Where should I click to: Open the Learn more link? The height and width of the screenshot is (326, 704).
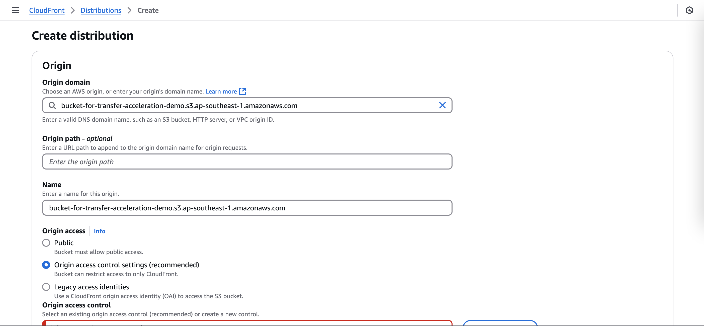click(221, 92)
